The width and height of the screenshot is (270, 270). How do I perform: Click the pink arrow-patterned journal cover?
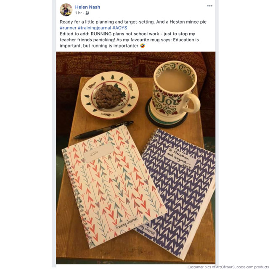[x=114, y=187]
